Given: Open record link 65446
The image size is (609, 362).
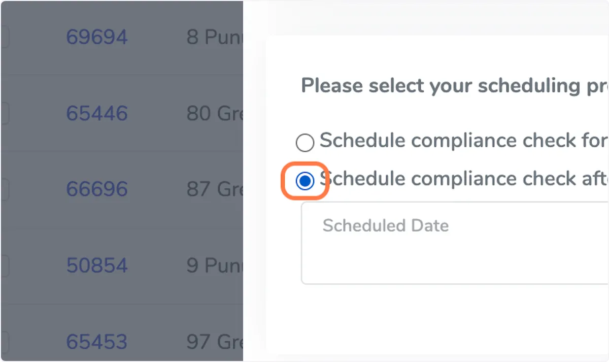Looking at the screenshot, I should point(97,113).
